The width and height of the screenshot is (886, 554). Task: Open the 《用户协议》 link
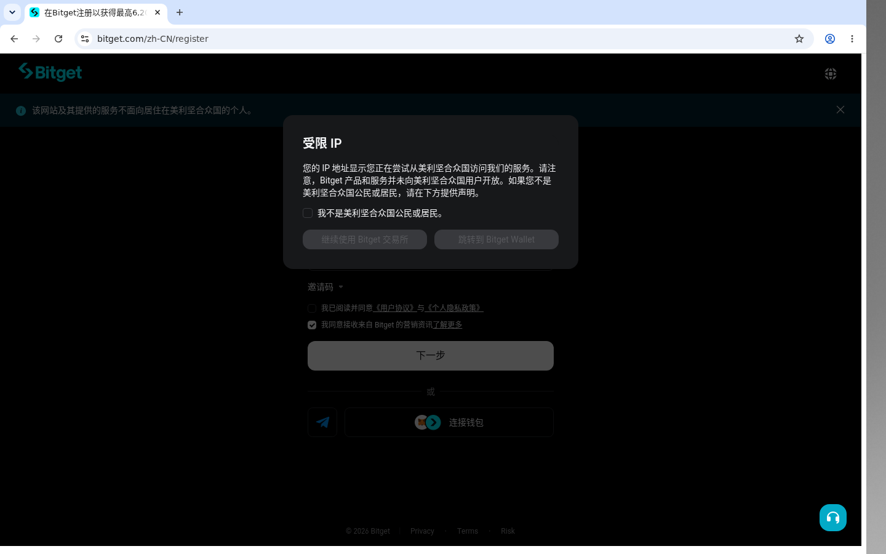[395, 308]
